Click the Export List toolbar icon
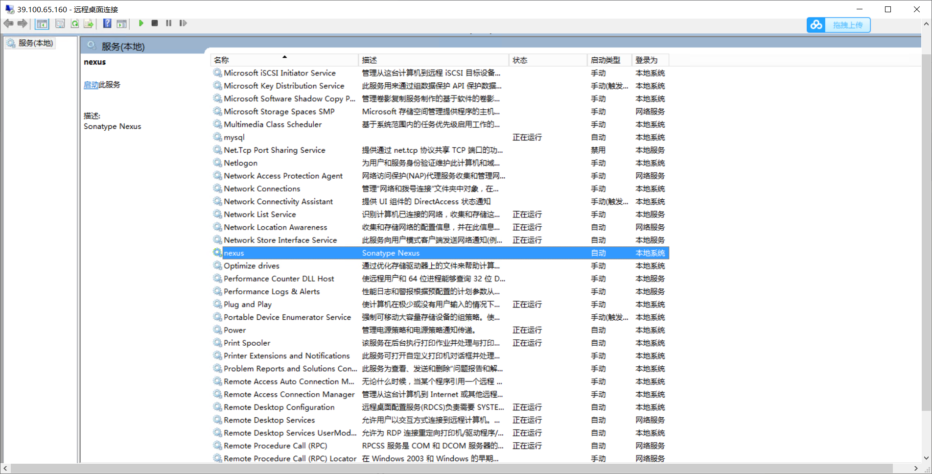Viewport: 932px width, 474px height. click(x=89, y=24)
